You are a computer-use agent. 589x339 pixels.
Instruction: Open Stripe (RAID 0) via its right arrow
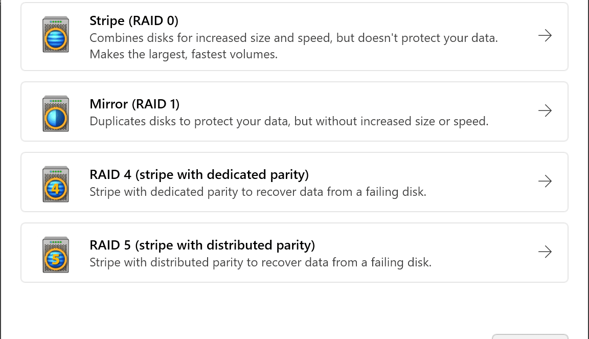pyautogui.click(x=545, y=36)
